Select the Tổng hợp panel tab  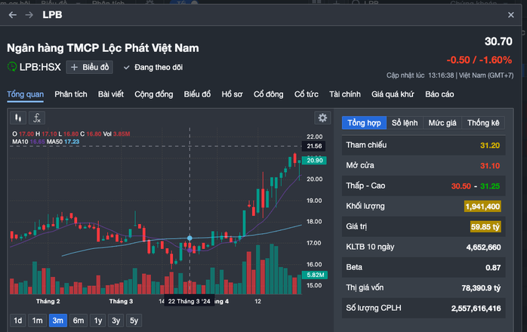click(x=365, y=123)
